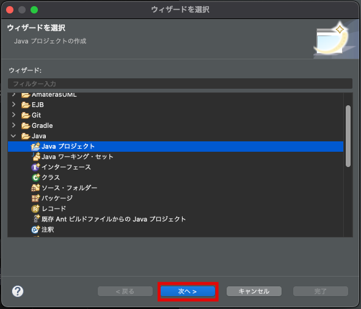The width and height of the screenshot is (361, 309).
Task: Click the 次へ > button
Action: [x=188, y=291]
